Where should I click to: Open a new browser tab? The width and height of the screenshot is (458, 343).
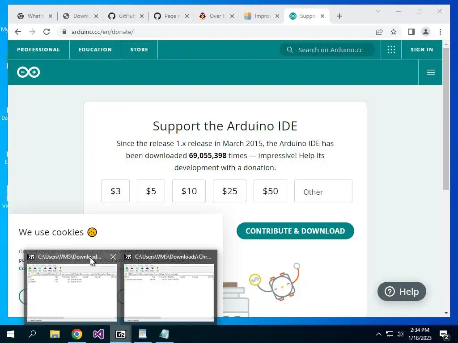[x=339, y=16]
